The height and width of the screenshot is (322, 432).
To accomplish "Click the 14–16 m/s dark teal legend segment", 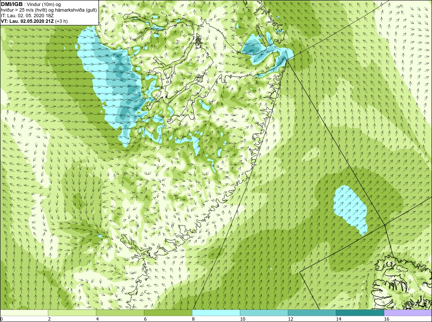I will click(x=360, y=313).
